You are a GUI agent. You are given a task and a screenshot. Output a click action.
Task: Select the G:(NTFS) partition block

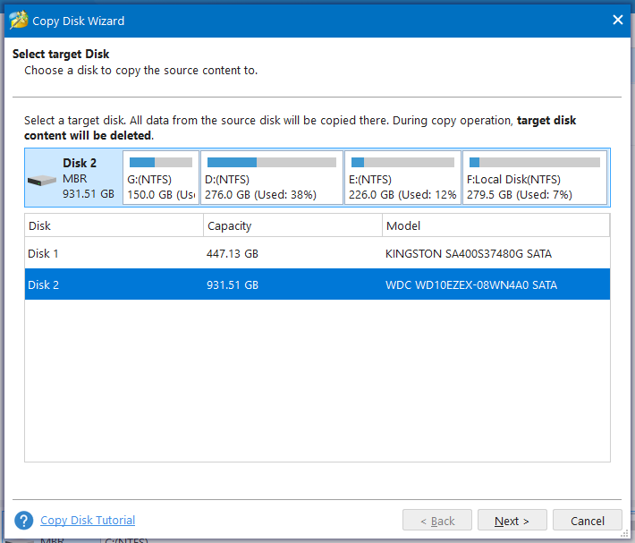click(161, 178)
